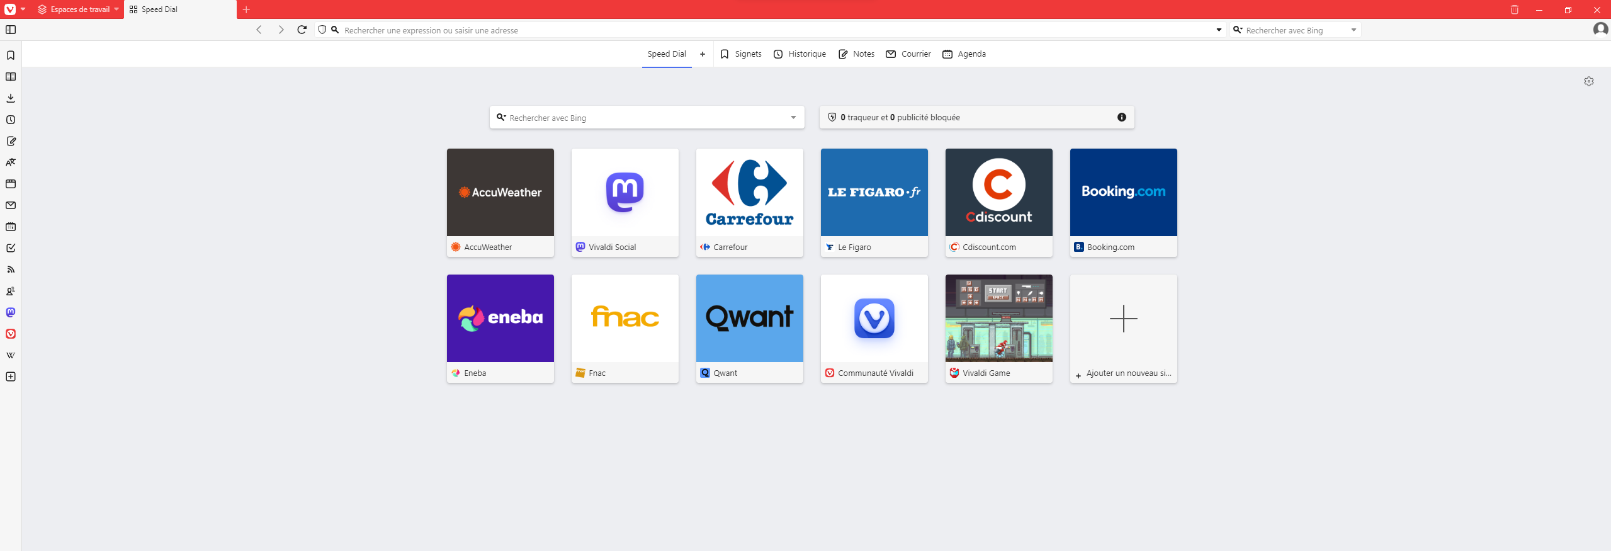The height and width of the screenshot is (551, 1611).
Task: Open Booking.com speed dial
Action: click(1124, 203)
